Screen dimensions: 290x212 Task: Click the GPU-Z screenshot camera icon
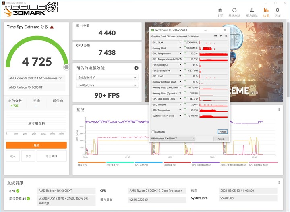click(x=215, y=36)
